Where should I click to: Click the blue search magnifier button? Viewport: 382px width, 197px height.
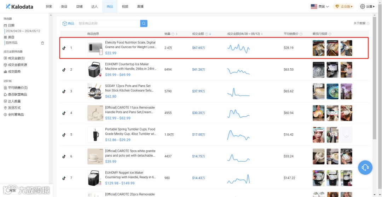tap(144, 23)
